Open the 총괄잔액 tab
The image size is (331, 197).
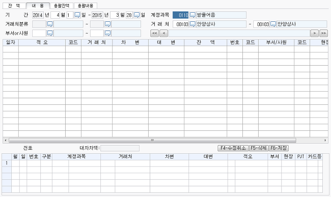62,6
